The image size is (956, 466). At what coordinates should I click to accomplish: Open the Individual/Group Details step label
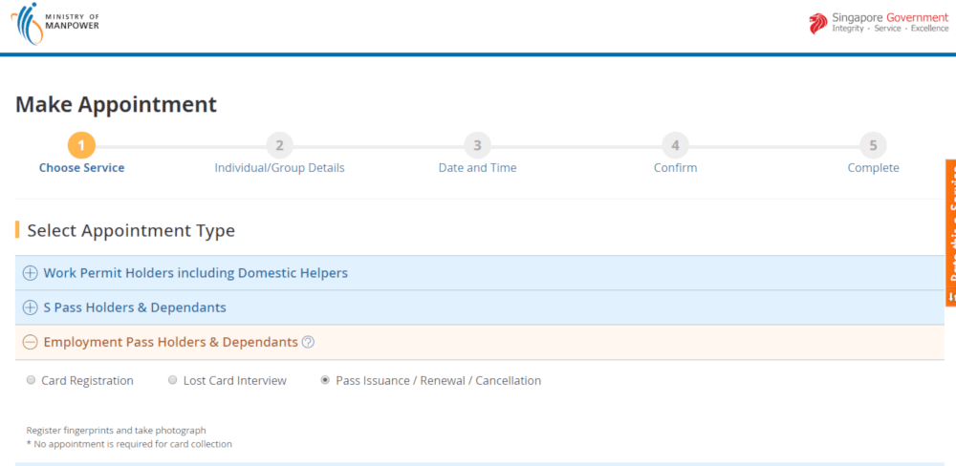pos(279,168)
